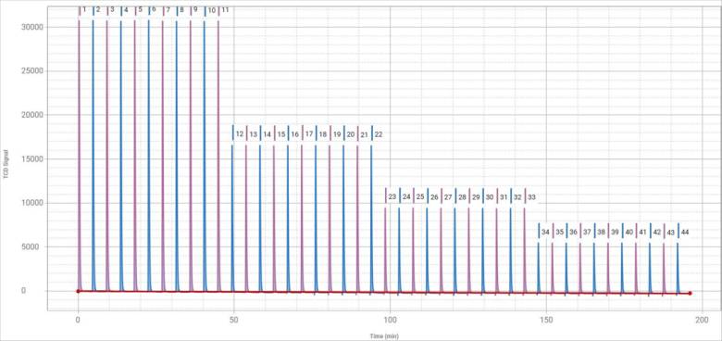Viewport: 722px width, 341px height.
Task: Pick peak label 36
Action: coord(572,232)
